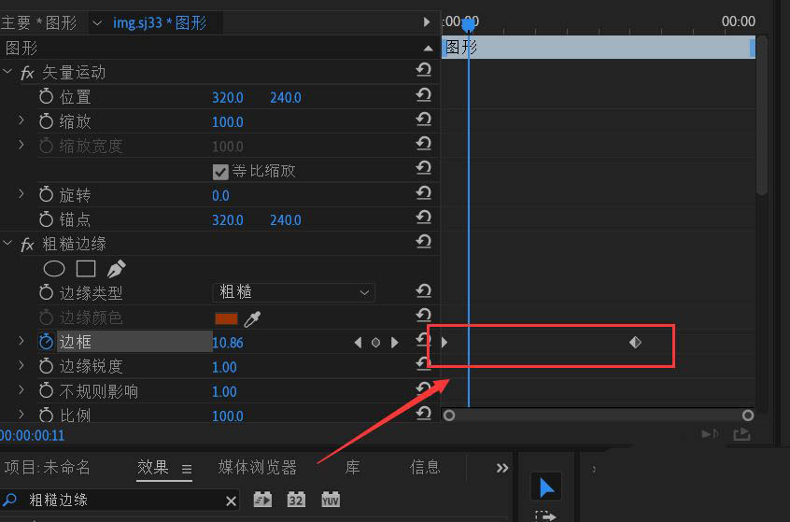
Task: Click the playhead timecode 00:00:00:11
Action: click(x=33, y=435)
